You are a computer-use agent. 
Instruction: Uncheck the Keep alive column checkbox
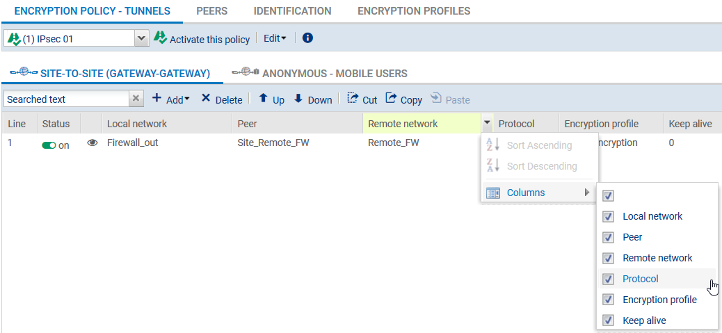(x=609, y=320)
